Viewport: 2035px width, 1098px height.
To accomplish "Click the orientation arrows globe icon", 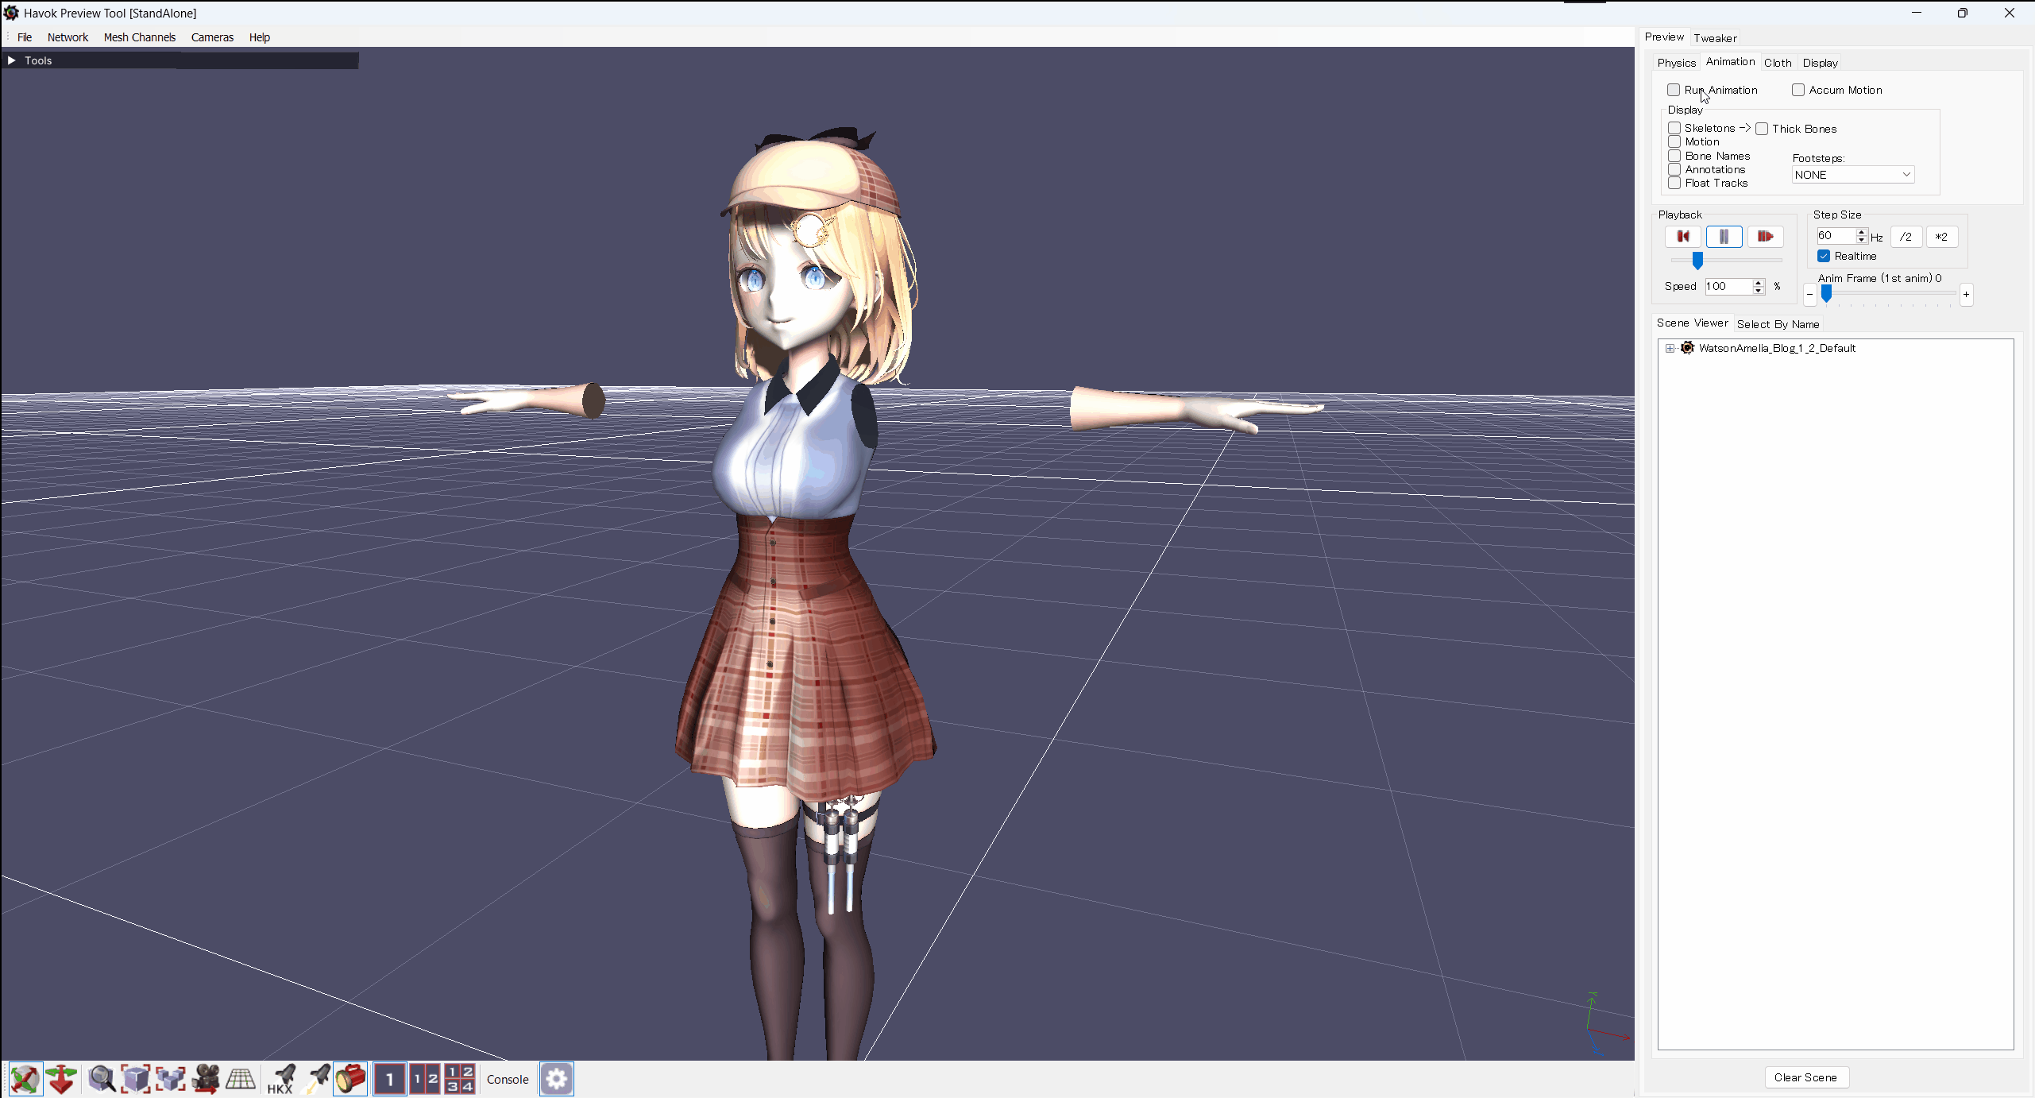I will pos(26,1079).
